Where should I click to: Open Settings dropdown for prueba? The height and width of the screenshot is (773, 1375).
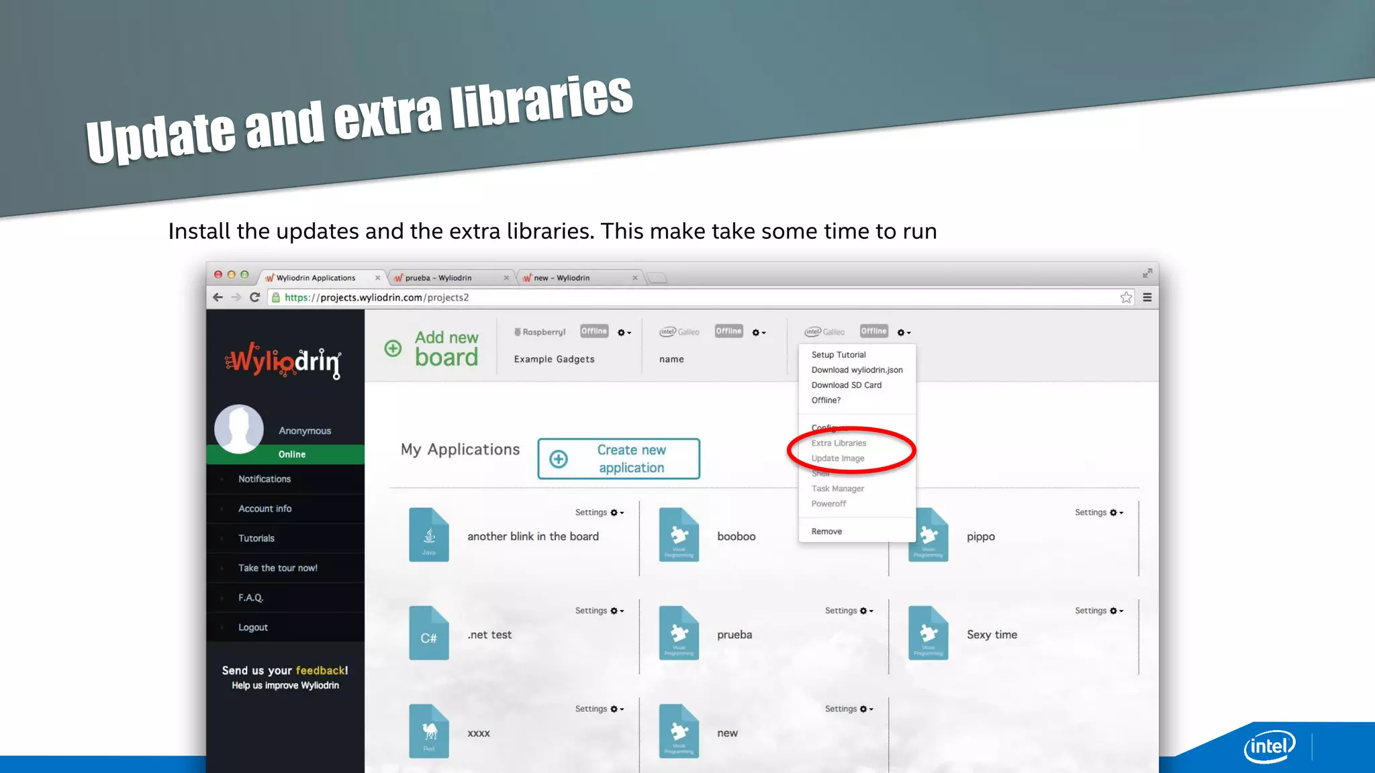(849, 611)
